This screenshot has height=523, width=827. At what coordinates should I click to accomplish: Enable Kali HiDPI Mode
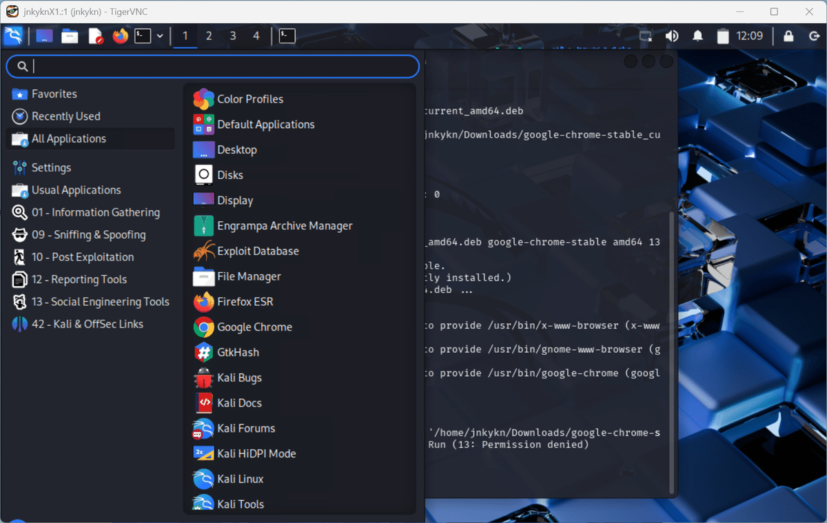point(256,453)
